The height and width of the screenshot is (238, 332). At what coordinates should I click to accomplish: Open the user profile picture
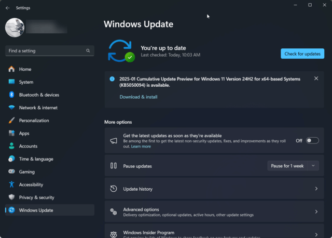pyautogui.click(x=15, y=28)
